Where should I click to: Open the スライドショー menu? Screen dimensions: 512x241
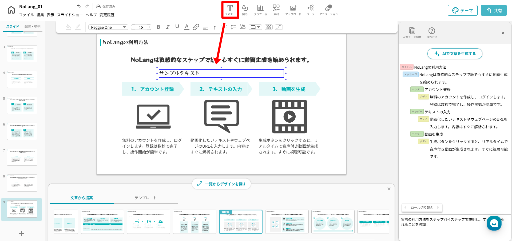(70, 15)
